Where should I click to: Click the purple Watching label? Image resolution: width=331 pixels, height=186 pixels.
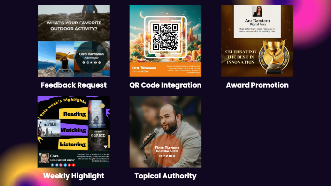(74, 130)
